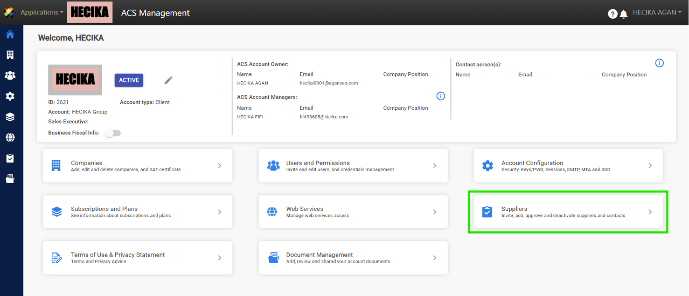Screen dimensions: 689x296
Task: Open the document management icon in sidebar
Action: pyautogui.click(x=10, y=179)
